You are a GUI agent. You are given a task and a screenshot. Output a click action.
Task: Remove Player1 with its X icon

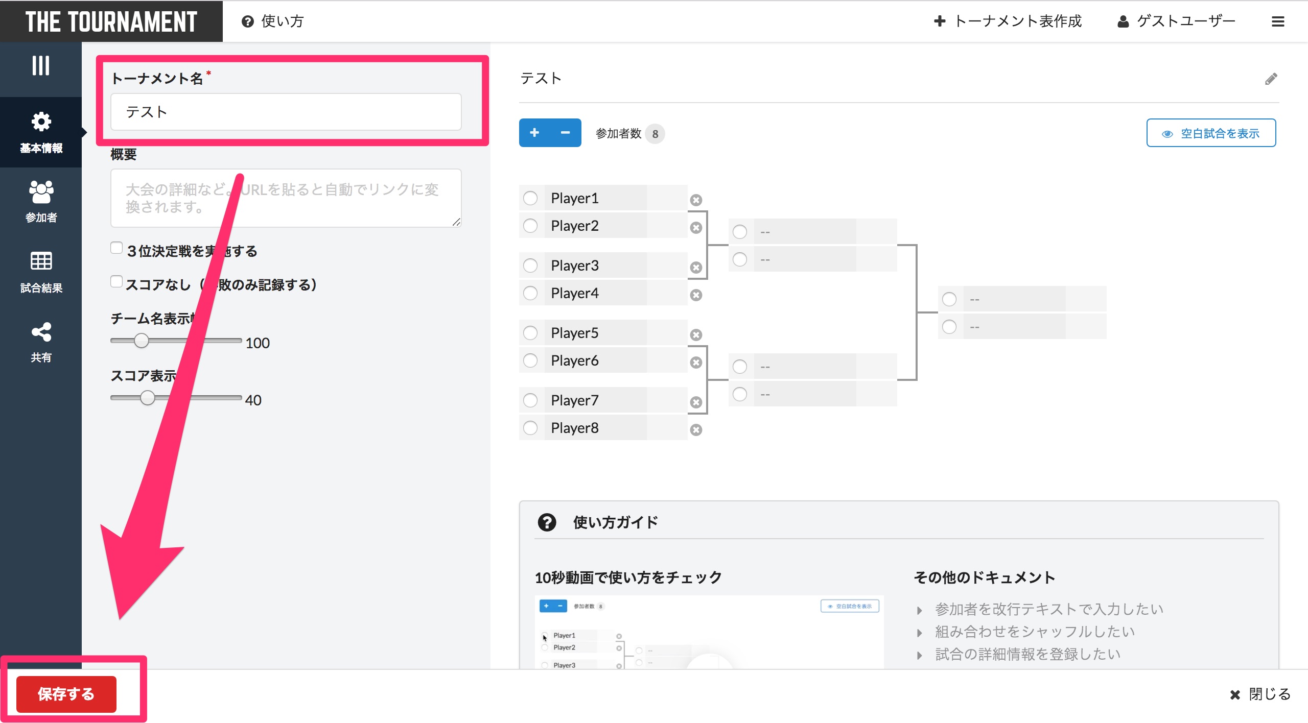click(x=696, y=200)
